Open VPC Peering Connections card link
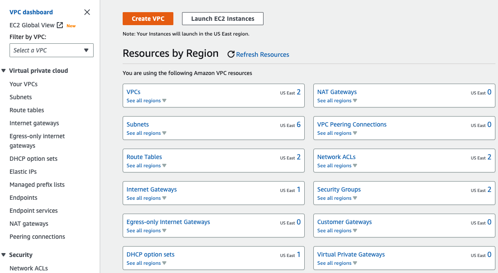The height and width of the screenshot is (273, 498). point(352,124)
